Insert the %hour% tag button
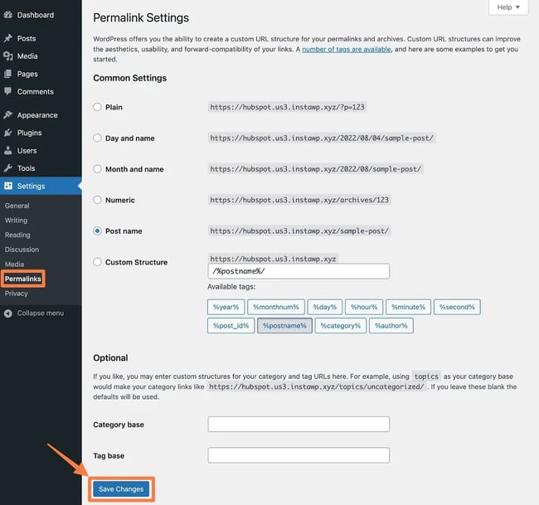The width and height of the screenshot is (539, 505). [364, 307]
